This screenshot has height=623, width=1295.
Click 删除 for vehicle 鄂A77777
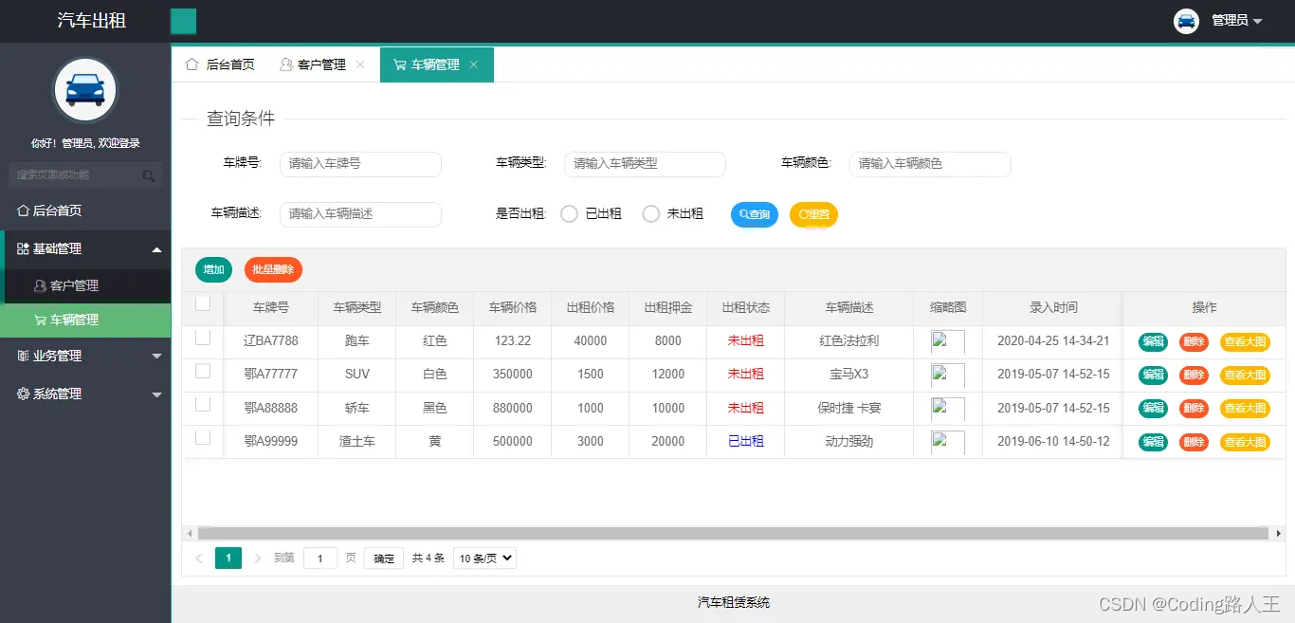point(1194,375)
